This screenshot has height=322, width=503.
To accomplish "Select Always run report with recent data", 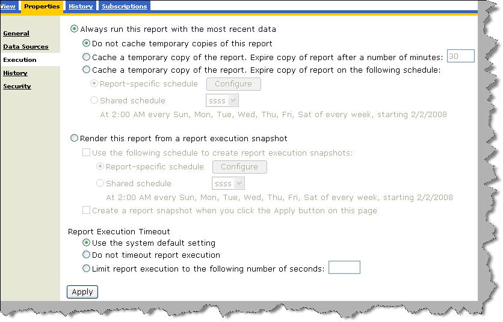I will tap(74, 29).
